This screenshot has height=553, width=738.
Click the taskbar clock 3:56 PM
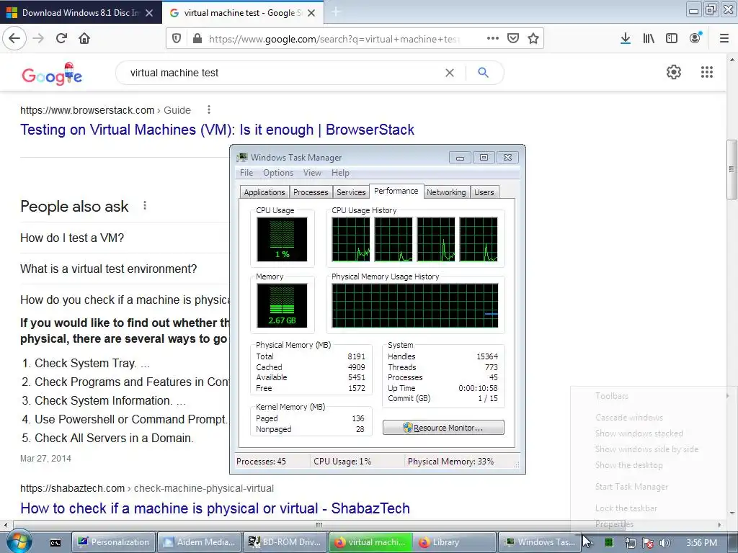pyautogui.click(x=701, y=543)
